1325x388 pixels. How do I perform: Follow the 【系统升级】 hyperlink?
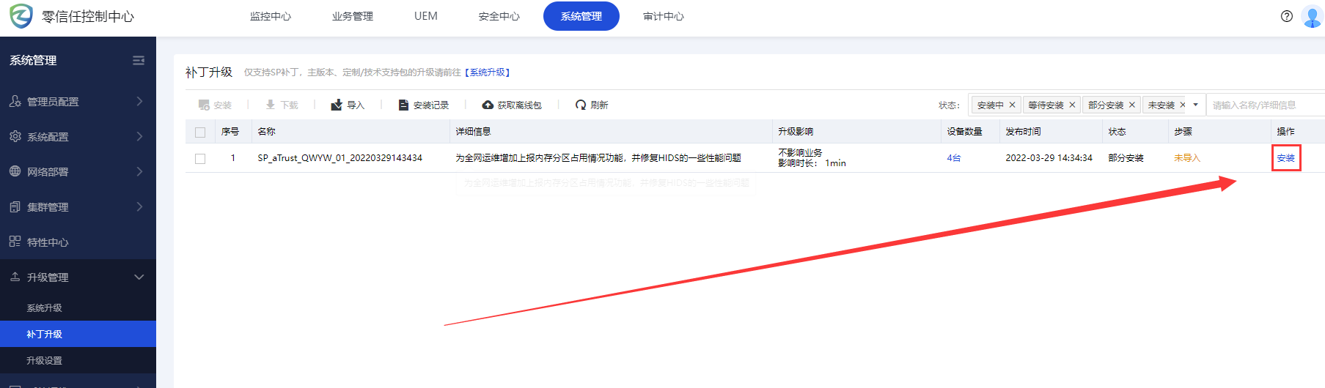[488, 72]
